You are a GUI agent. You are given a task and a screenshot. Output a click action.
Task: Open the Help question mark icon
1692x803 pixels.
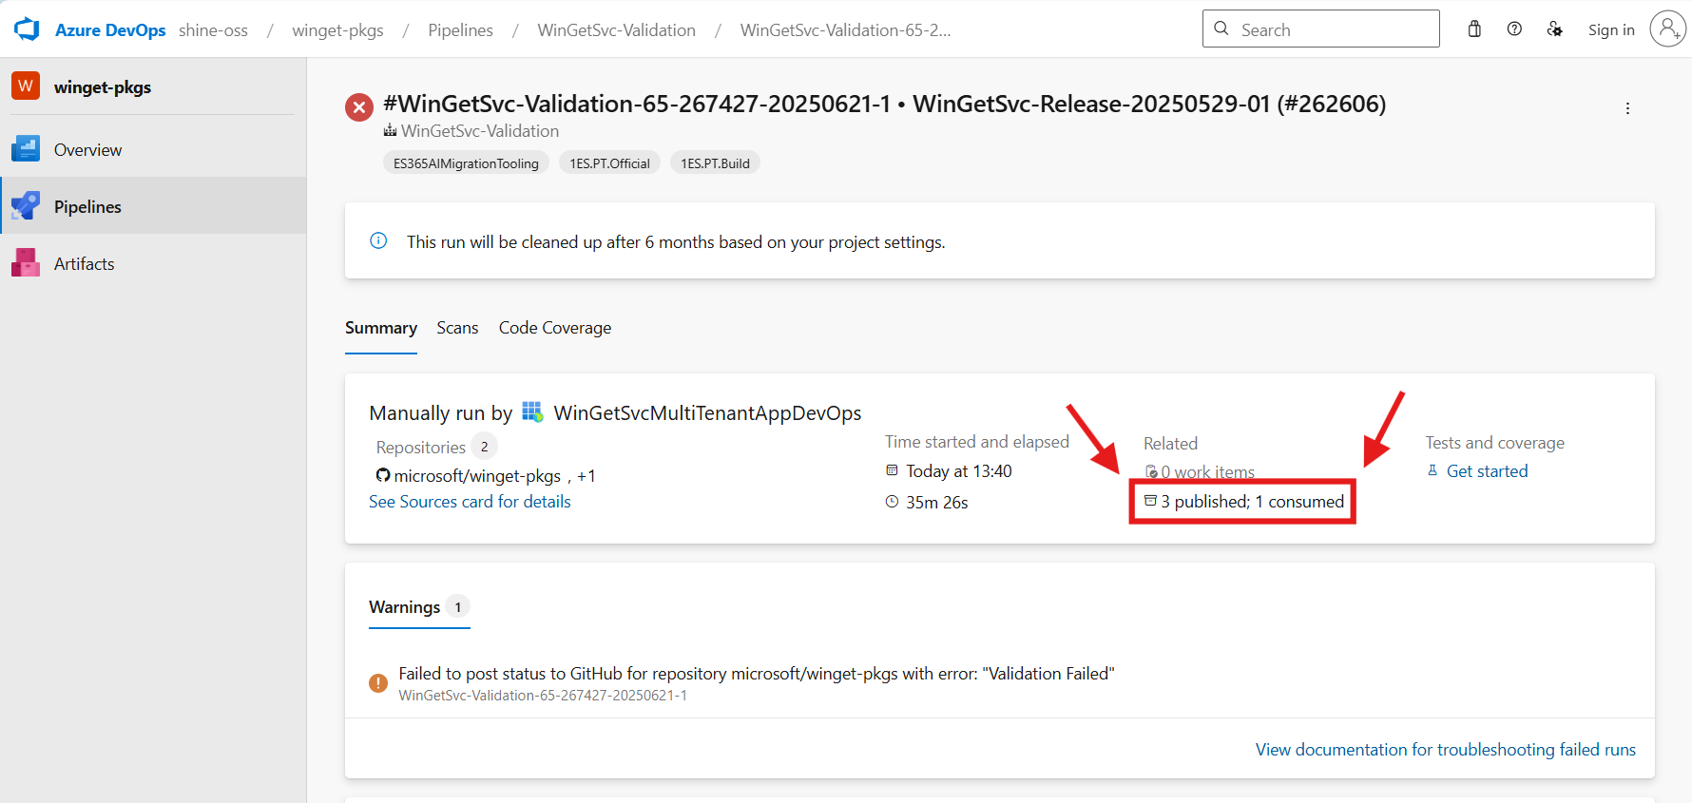tap(1514, 29)
